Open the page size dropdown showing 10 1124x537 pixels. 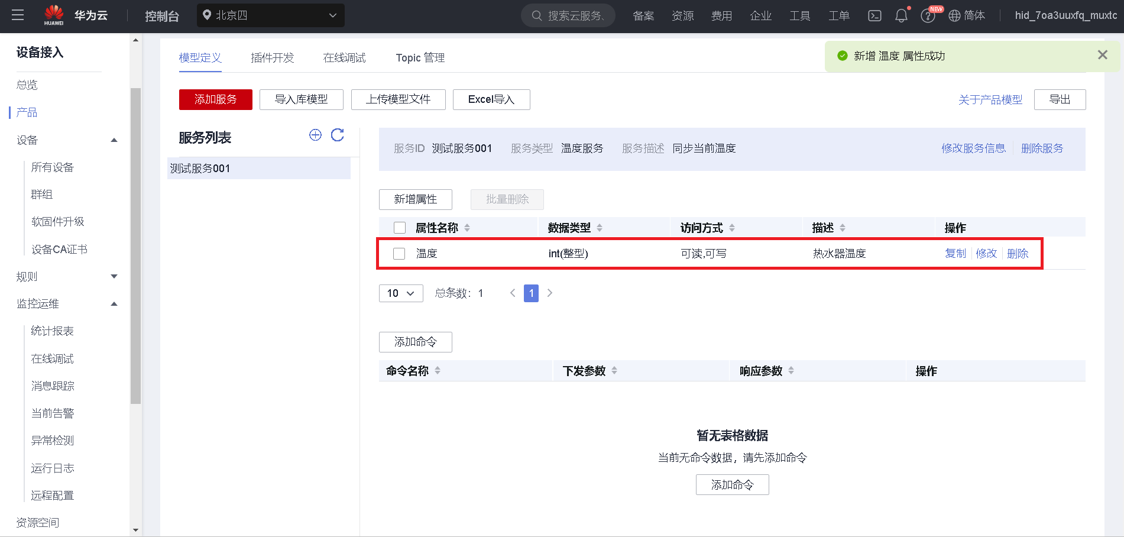point(401,293)
